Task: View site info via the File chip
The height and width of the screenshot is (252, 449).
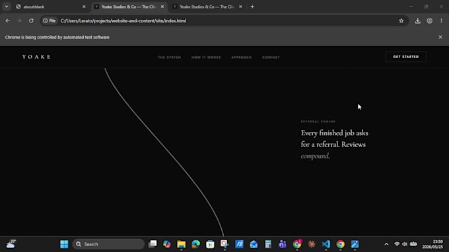Action: [50, 20]
